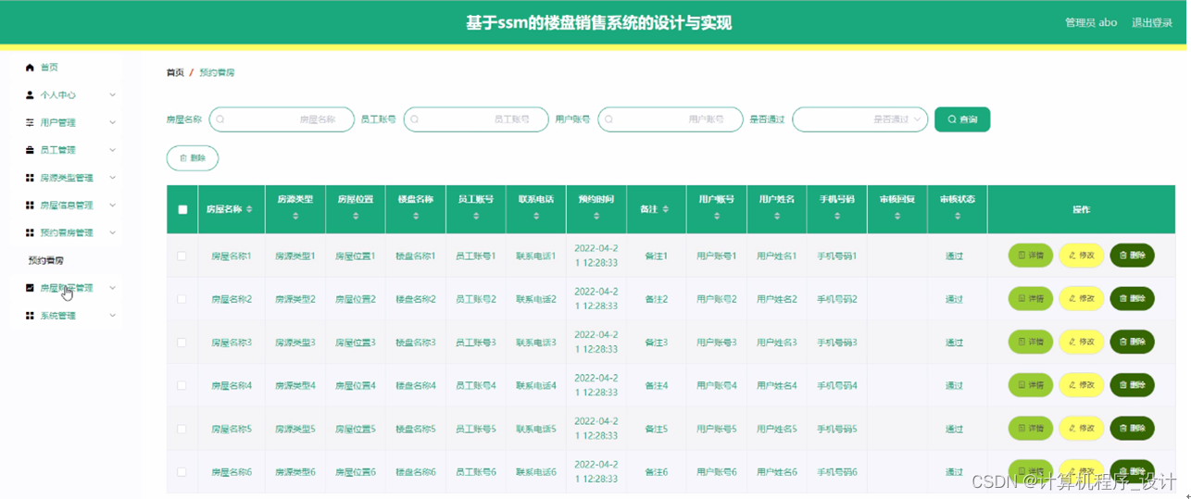Click 退出登录 to log out
Image resolution: width=1191 pixels, height=499 pixels.
coord(1152,22)
